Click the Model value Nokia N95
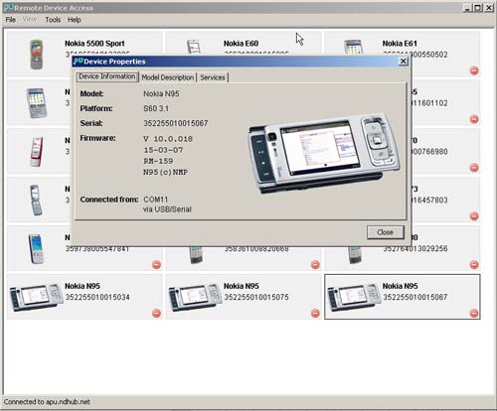The width and height of the screenshot is (497, 411). [161, 93]
